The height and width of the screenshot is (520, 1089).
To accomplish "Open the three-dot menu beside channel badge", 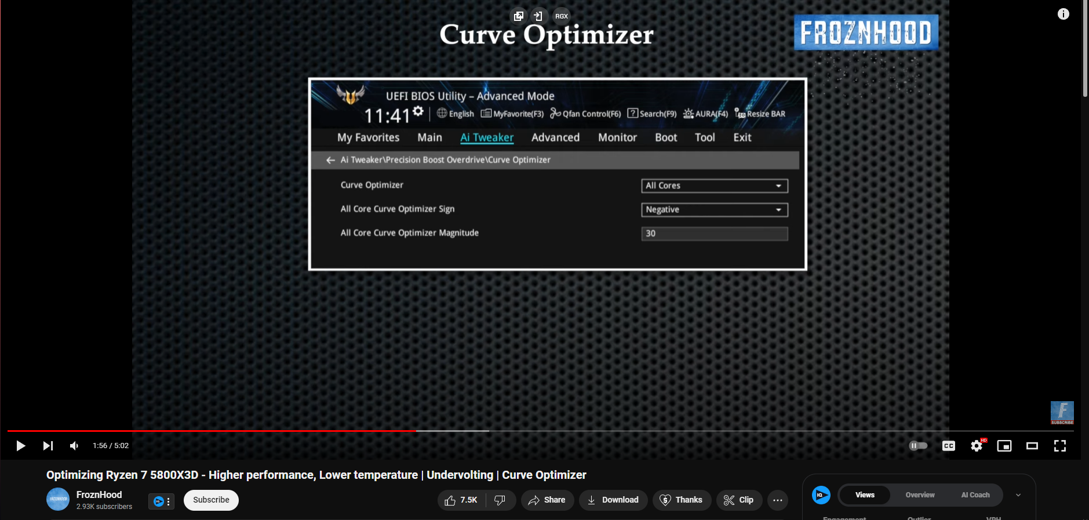I will [x=169, y=501].
